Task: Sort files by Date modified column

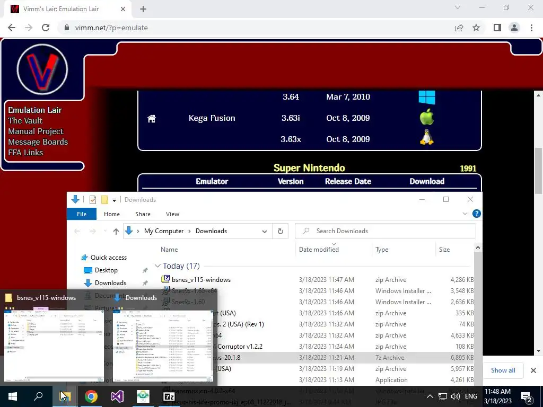Action: tap(319, 250)
